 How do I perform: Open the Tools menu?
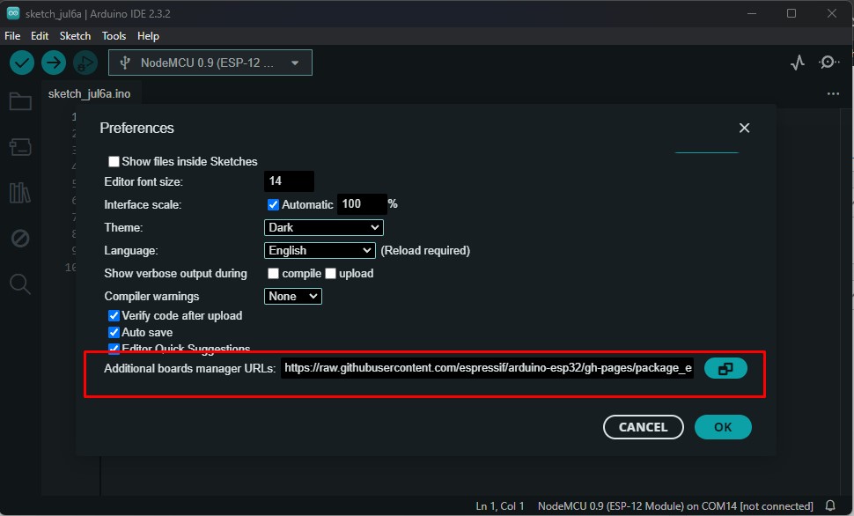[114, 36]
